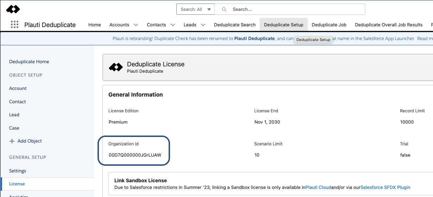Expand the Contacts tab chevron
Screen dimensions: 433x197
(173, 25)
